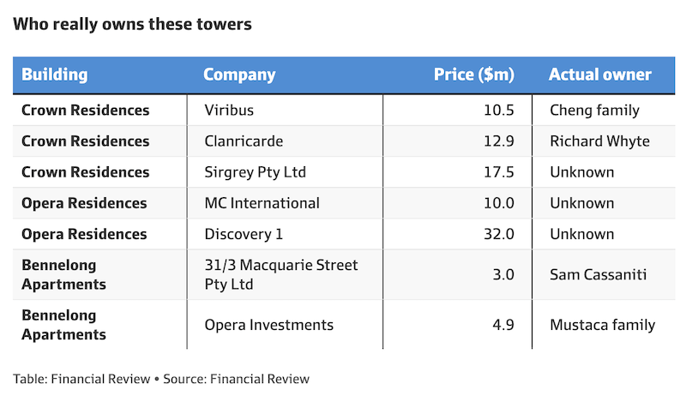Click the Clanricarde company cell
The height and width of the screenshot is (408, 686).
click(x=244, y=141)
